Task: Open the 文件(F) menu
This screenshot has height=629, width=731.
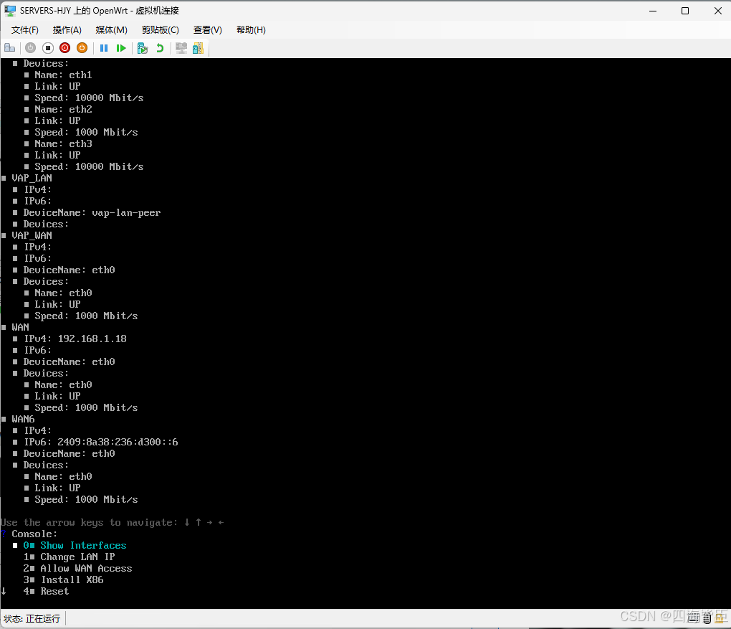Action: tap(24, 30)
